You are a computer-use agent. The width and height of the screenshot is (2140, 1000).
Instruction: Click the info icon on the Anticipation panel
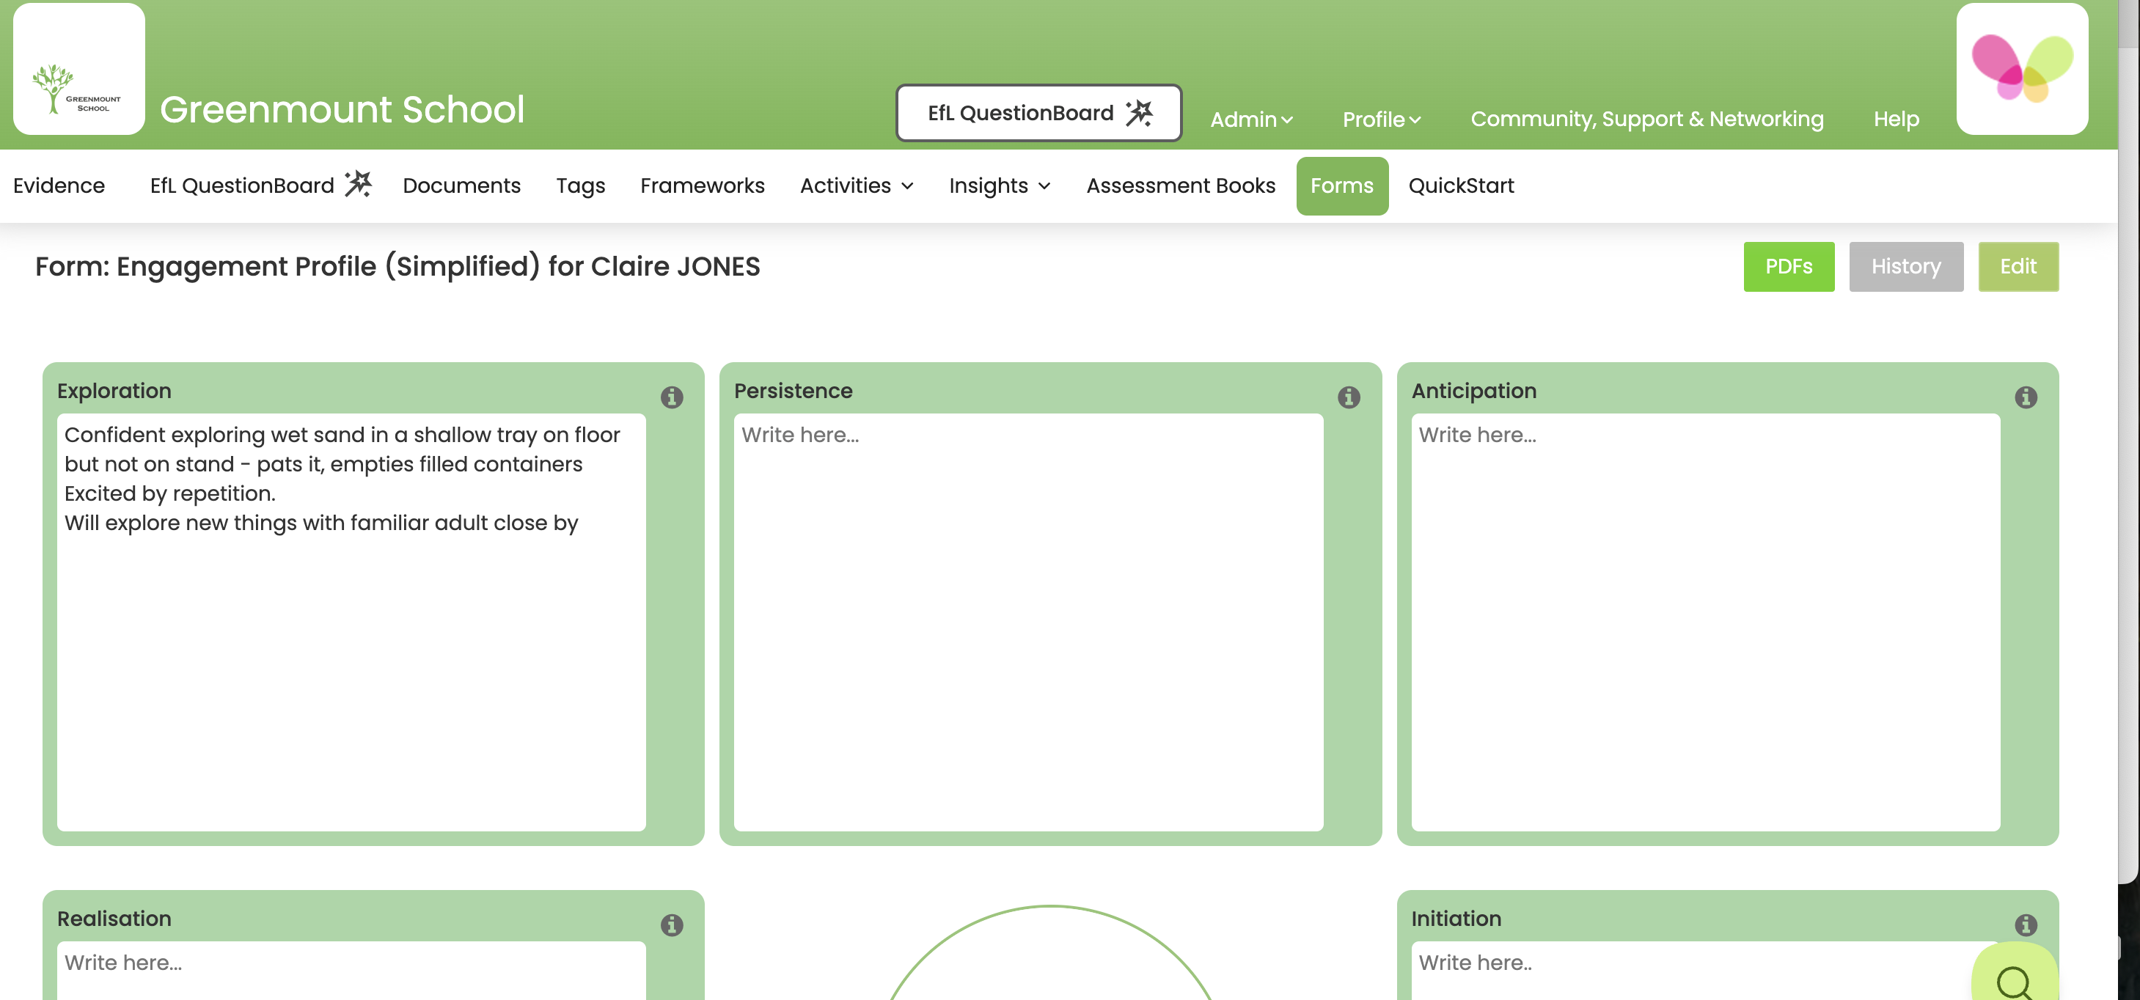click(2028, 397)
